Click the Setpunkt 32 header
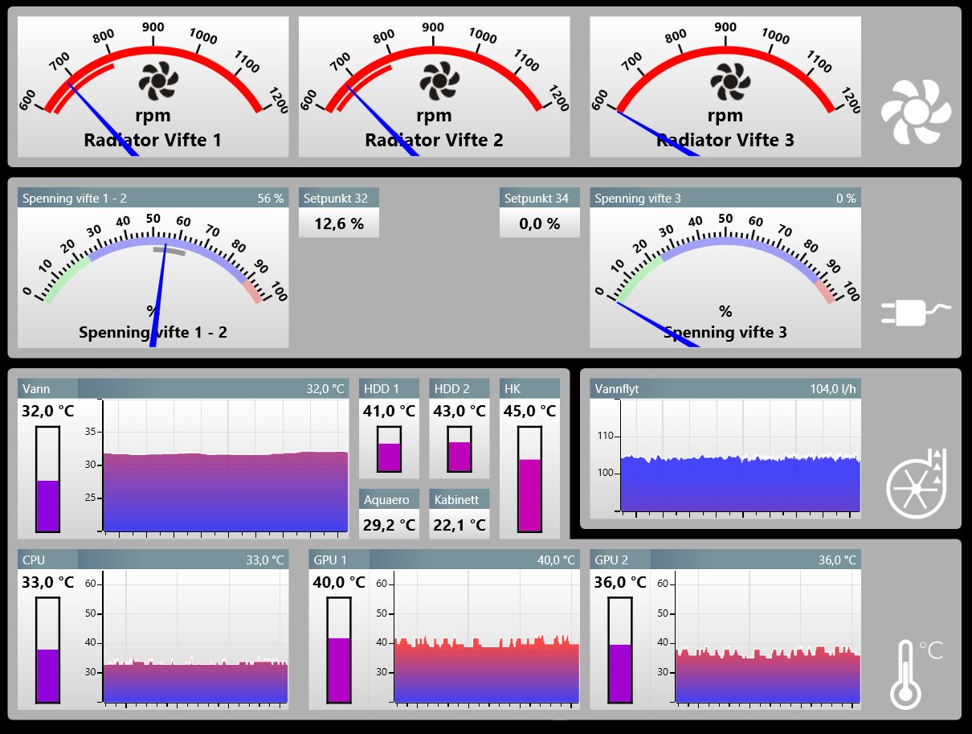The height and width of the screenshot is (734, 972). (x=339, y=198)
